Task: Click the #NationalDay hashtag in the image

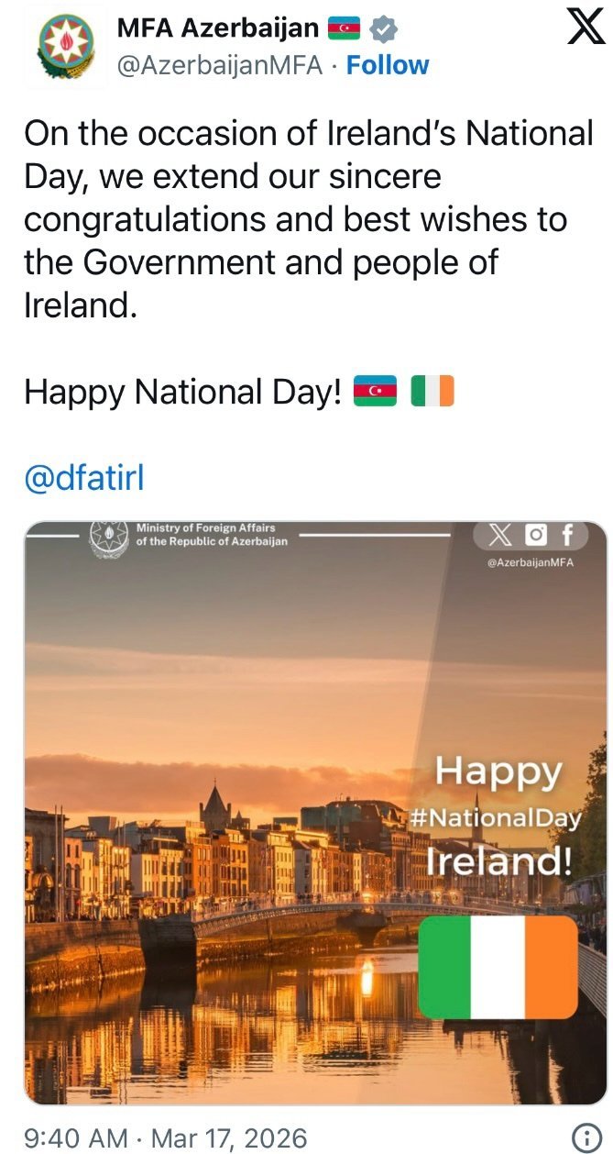Action: point(495,816)
